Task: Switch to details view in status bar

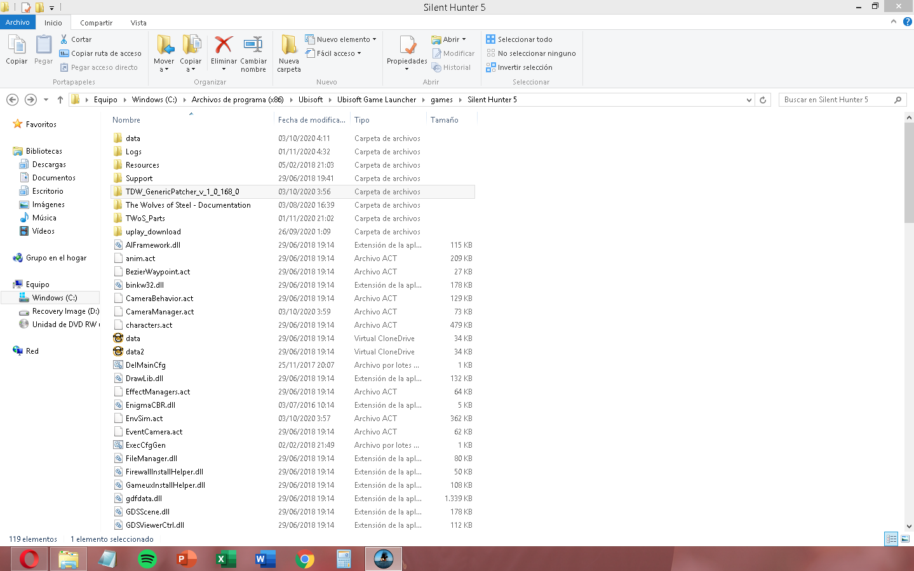Action: [x=891, y=539]
